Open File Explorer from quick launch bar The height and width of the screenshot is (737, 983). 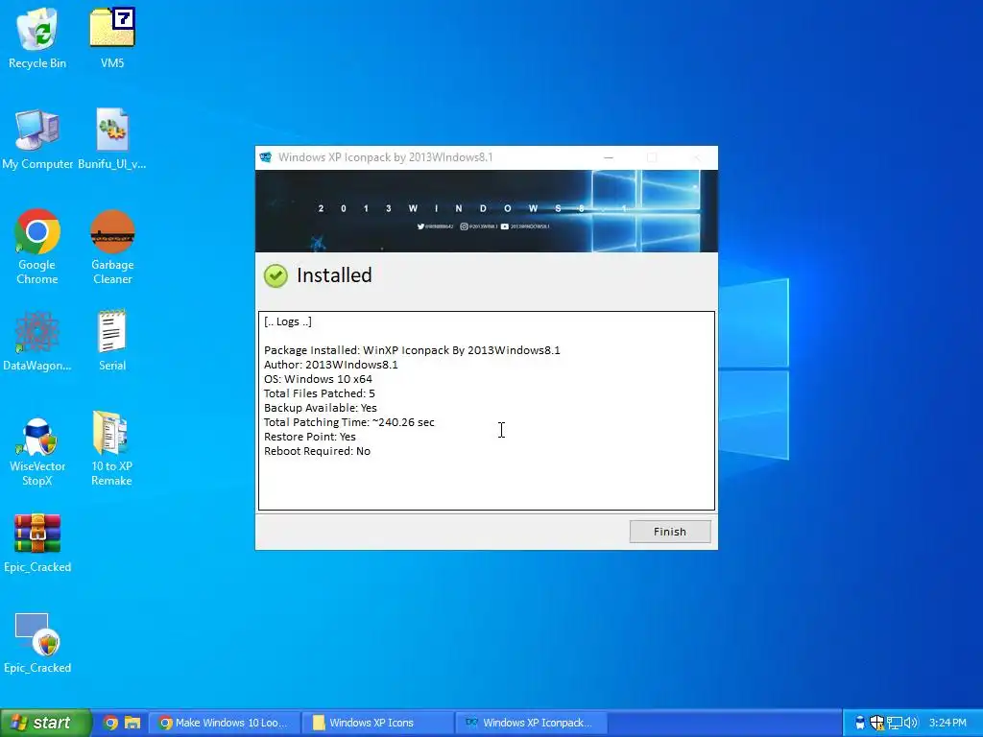coord(132,723)
